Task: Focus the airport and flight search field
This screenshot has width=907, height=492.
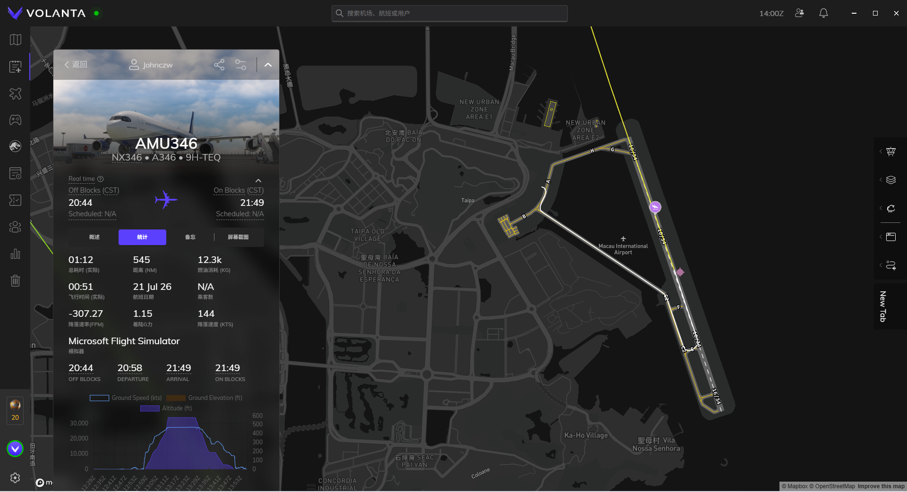Action: [x=449, y=13]
